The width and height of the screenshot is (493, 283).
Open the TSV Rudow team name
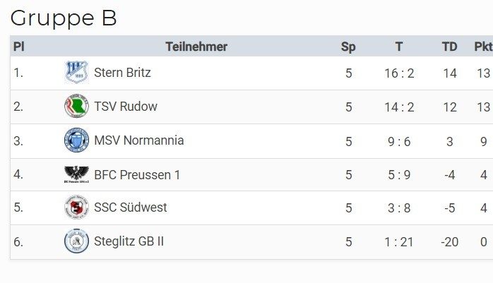[x=126, y=107]
